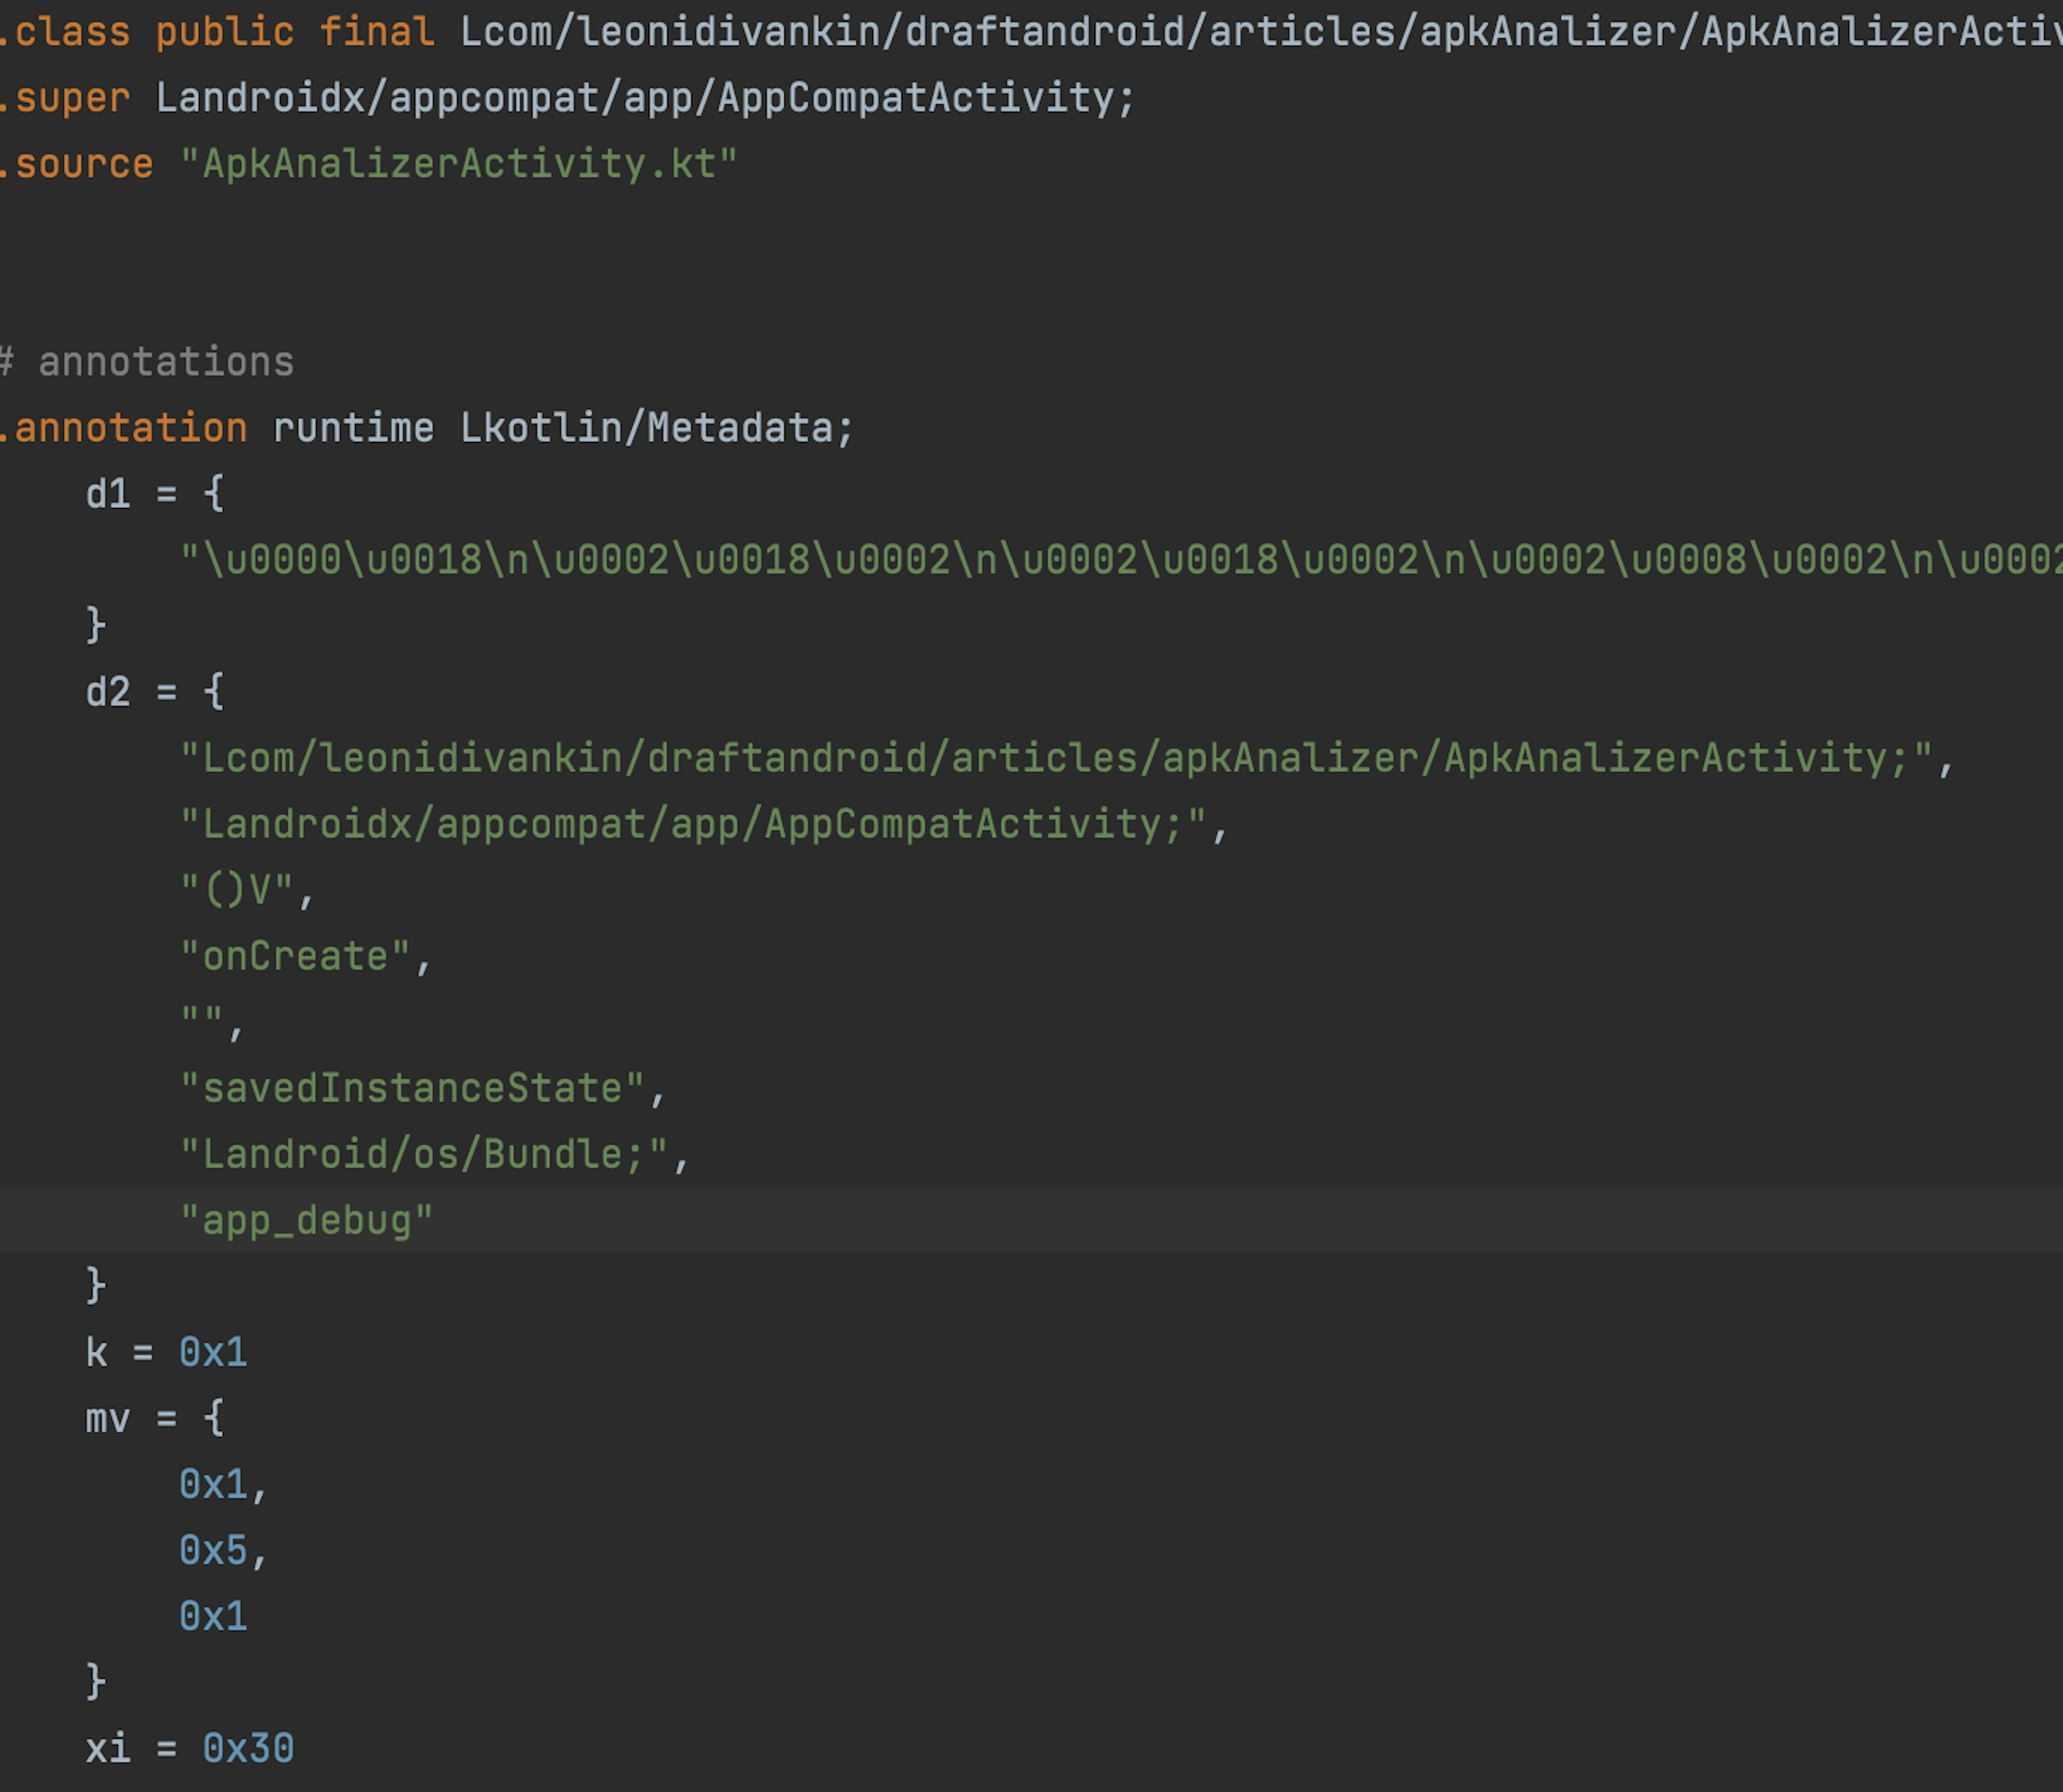Click the long \u0000\u0018 escaped string

pyautogui.click(x=1100, y=560)
